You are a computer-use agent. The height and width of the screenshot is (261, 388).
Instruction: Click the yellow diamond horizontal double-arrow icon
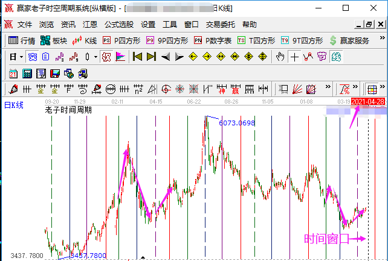[x=221, y=57]
